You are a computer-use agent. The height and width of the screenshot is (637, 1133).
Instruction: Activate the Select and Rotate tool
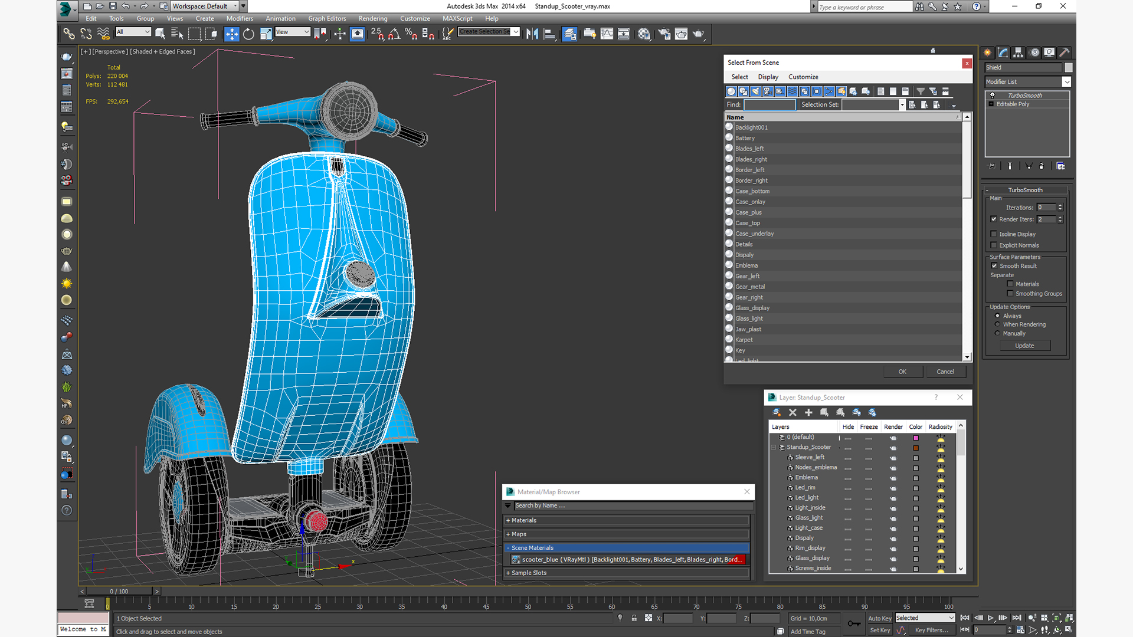(x=249, y=34)
